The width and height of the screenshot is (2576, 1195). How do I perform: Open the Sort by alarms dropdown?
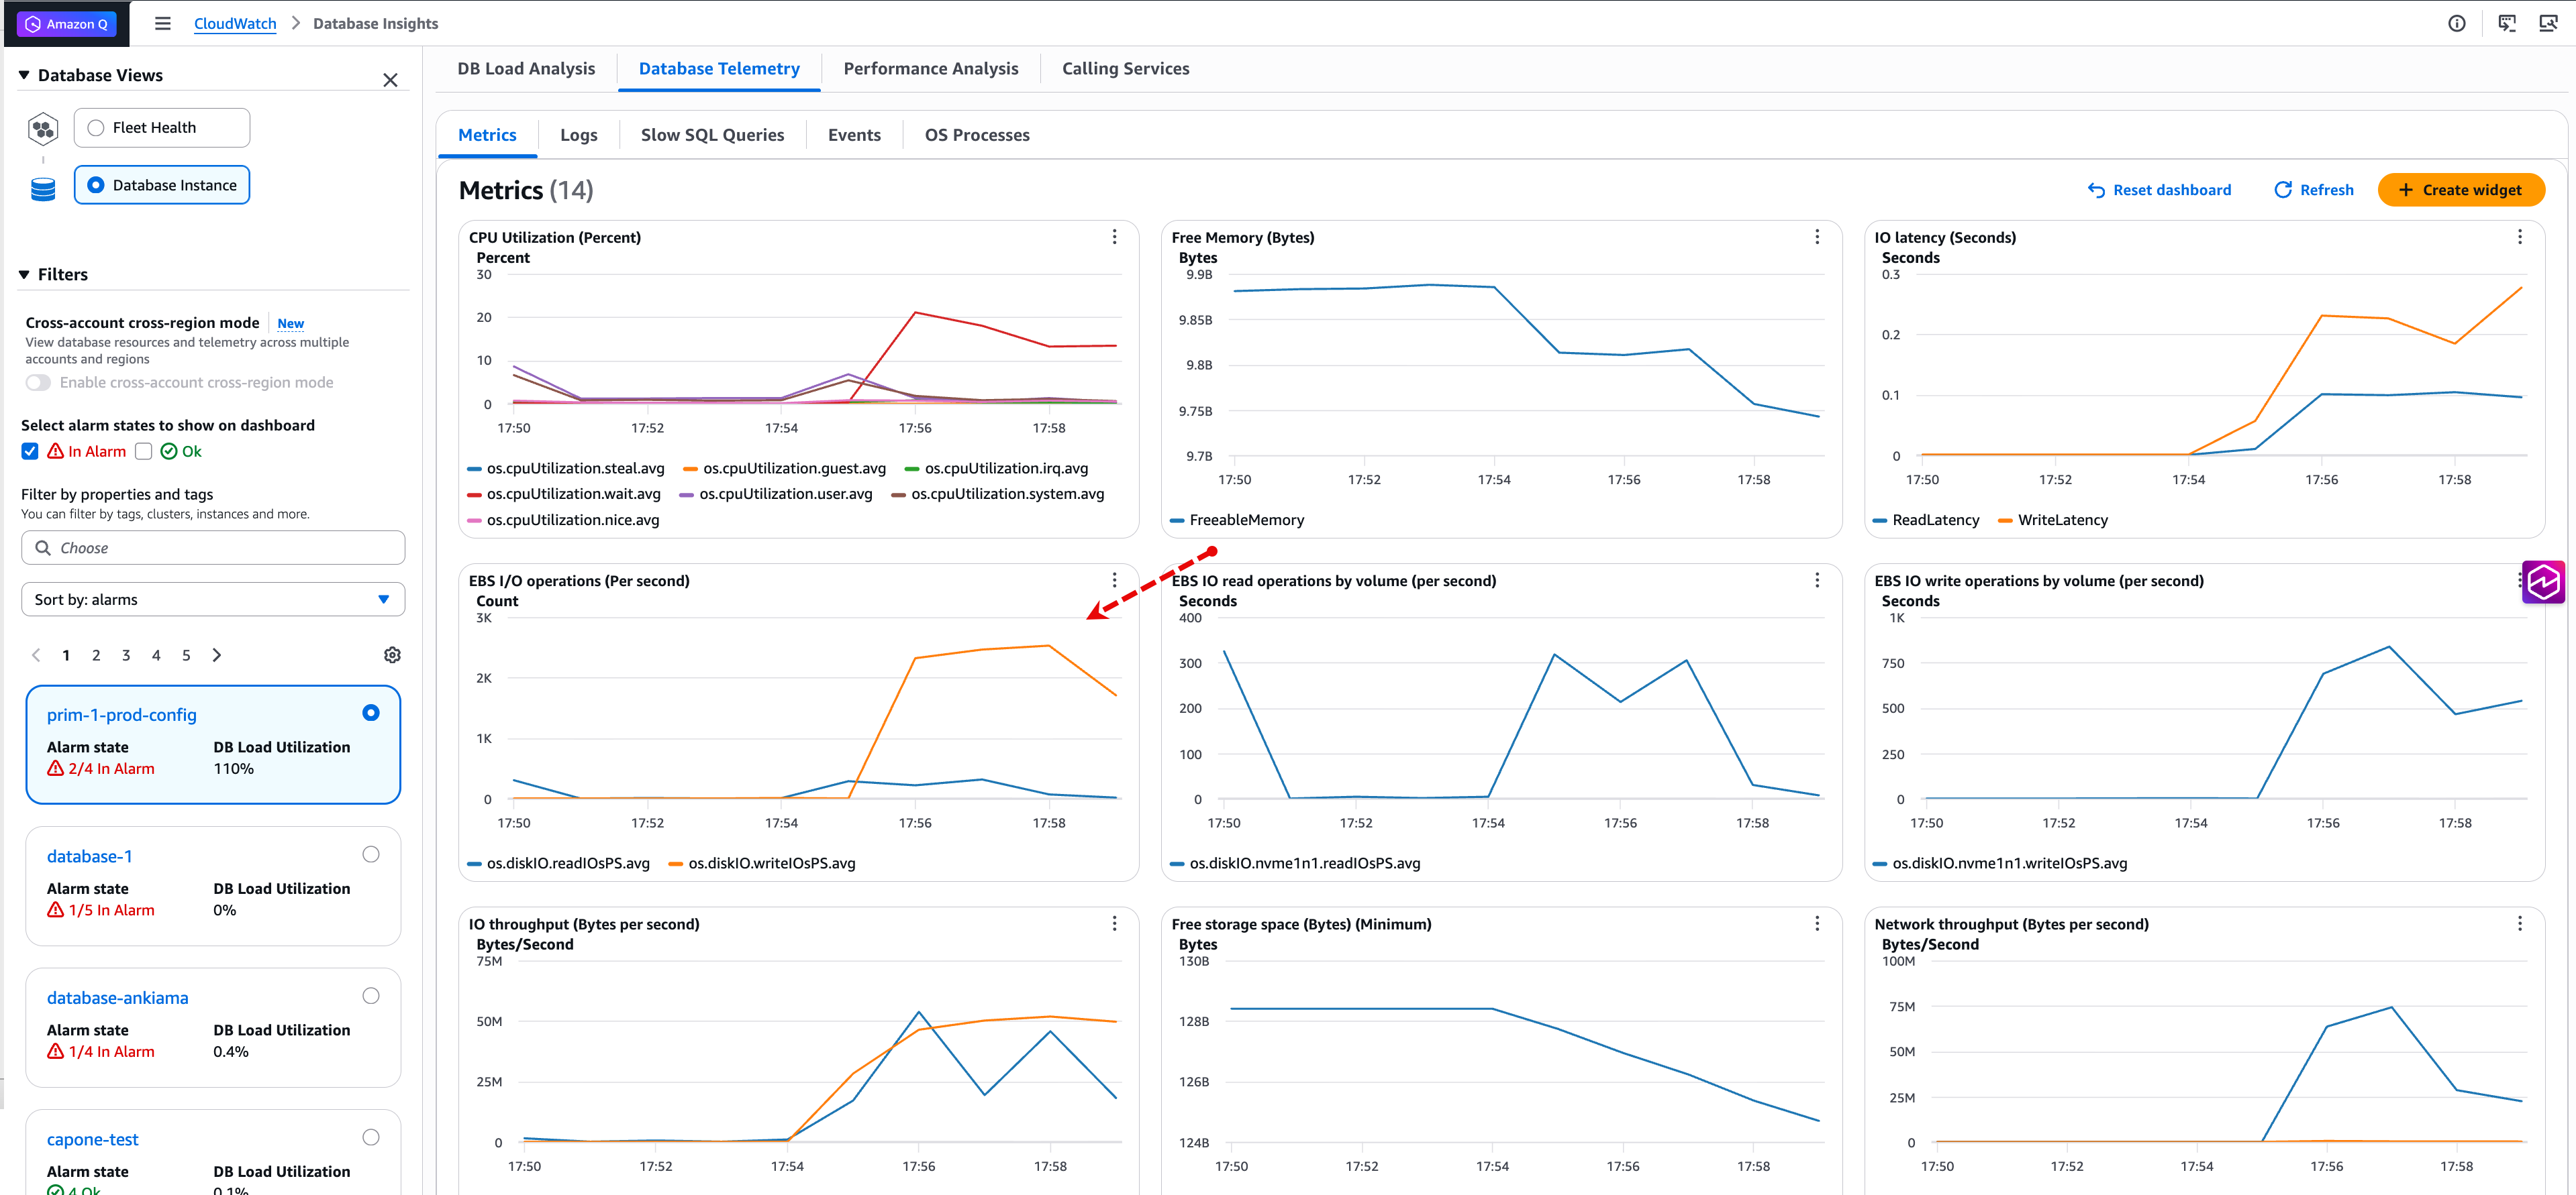click(x=212, y=600)
